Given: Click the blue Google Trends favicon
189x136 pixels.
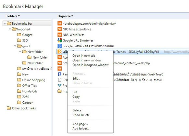Looking at the screenshot, I should click(x=59, y=46).
